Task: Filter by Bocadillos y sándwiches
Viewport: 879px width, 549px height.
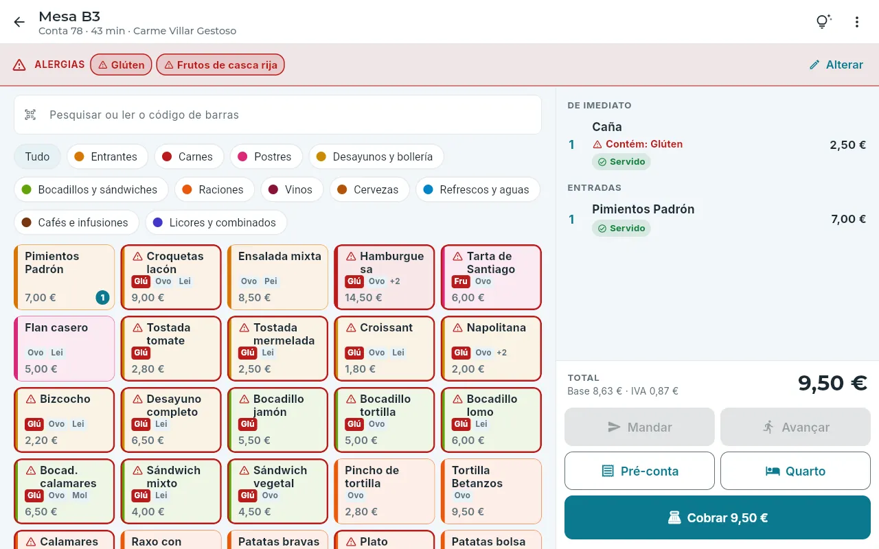Action: 90,189
